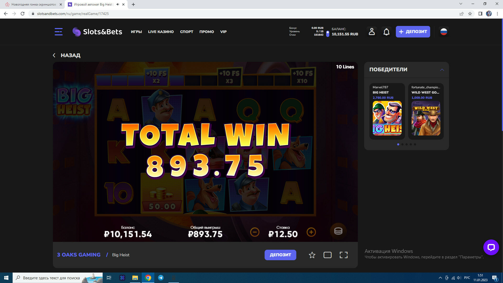Screen dimensions: 503x283
Task: Toggle theater view rectangle icon
Action: 327,255
